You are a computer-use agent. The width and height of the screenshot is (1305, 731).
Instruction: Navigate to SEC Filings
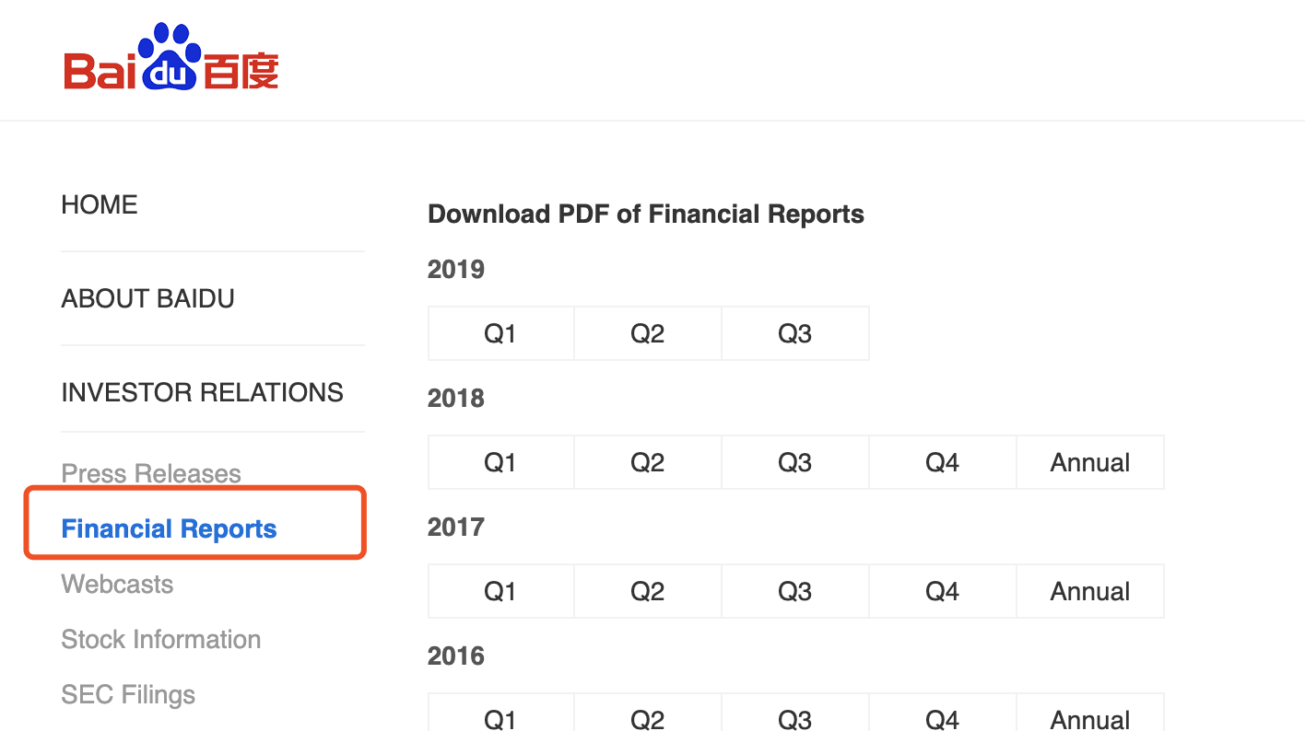coord(128,694)
